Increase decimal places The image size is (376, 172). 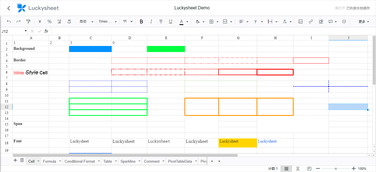tap(69, 21)
